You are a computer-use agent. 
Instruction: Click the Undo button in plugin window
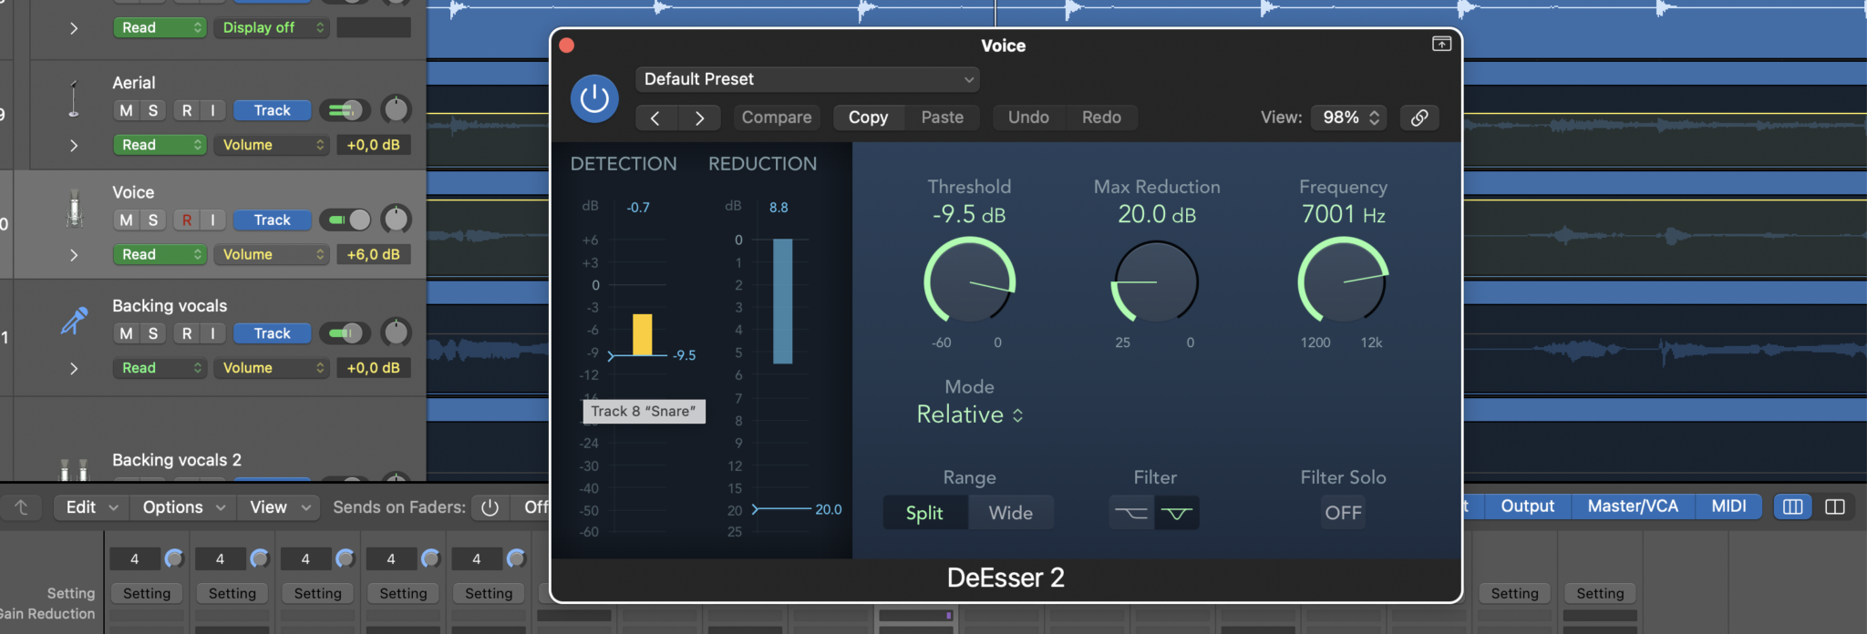coord(1028,118)
